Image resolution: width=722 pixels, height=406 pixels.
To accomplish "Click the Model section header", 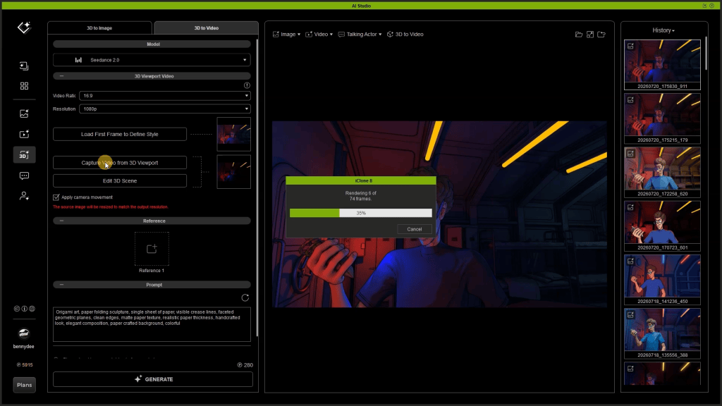I will coord(152,44).
